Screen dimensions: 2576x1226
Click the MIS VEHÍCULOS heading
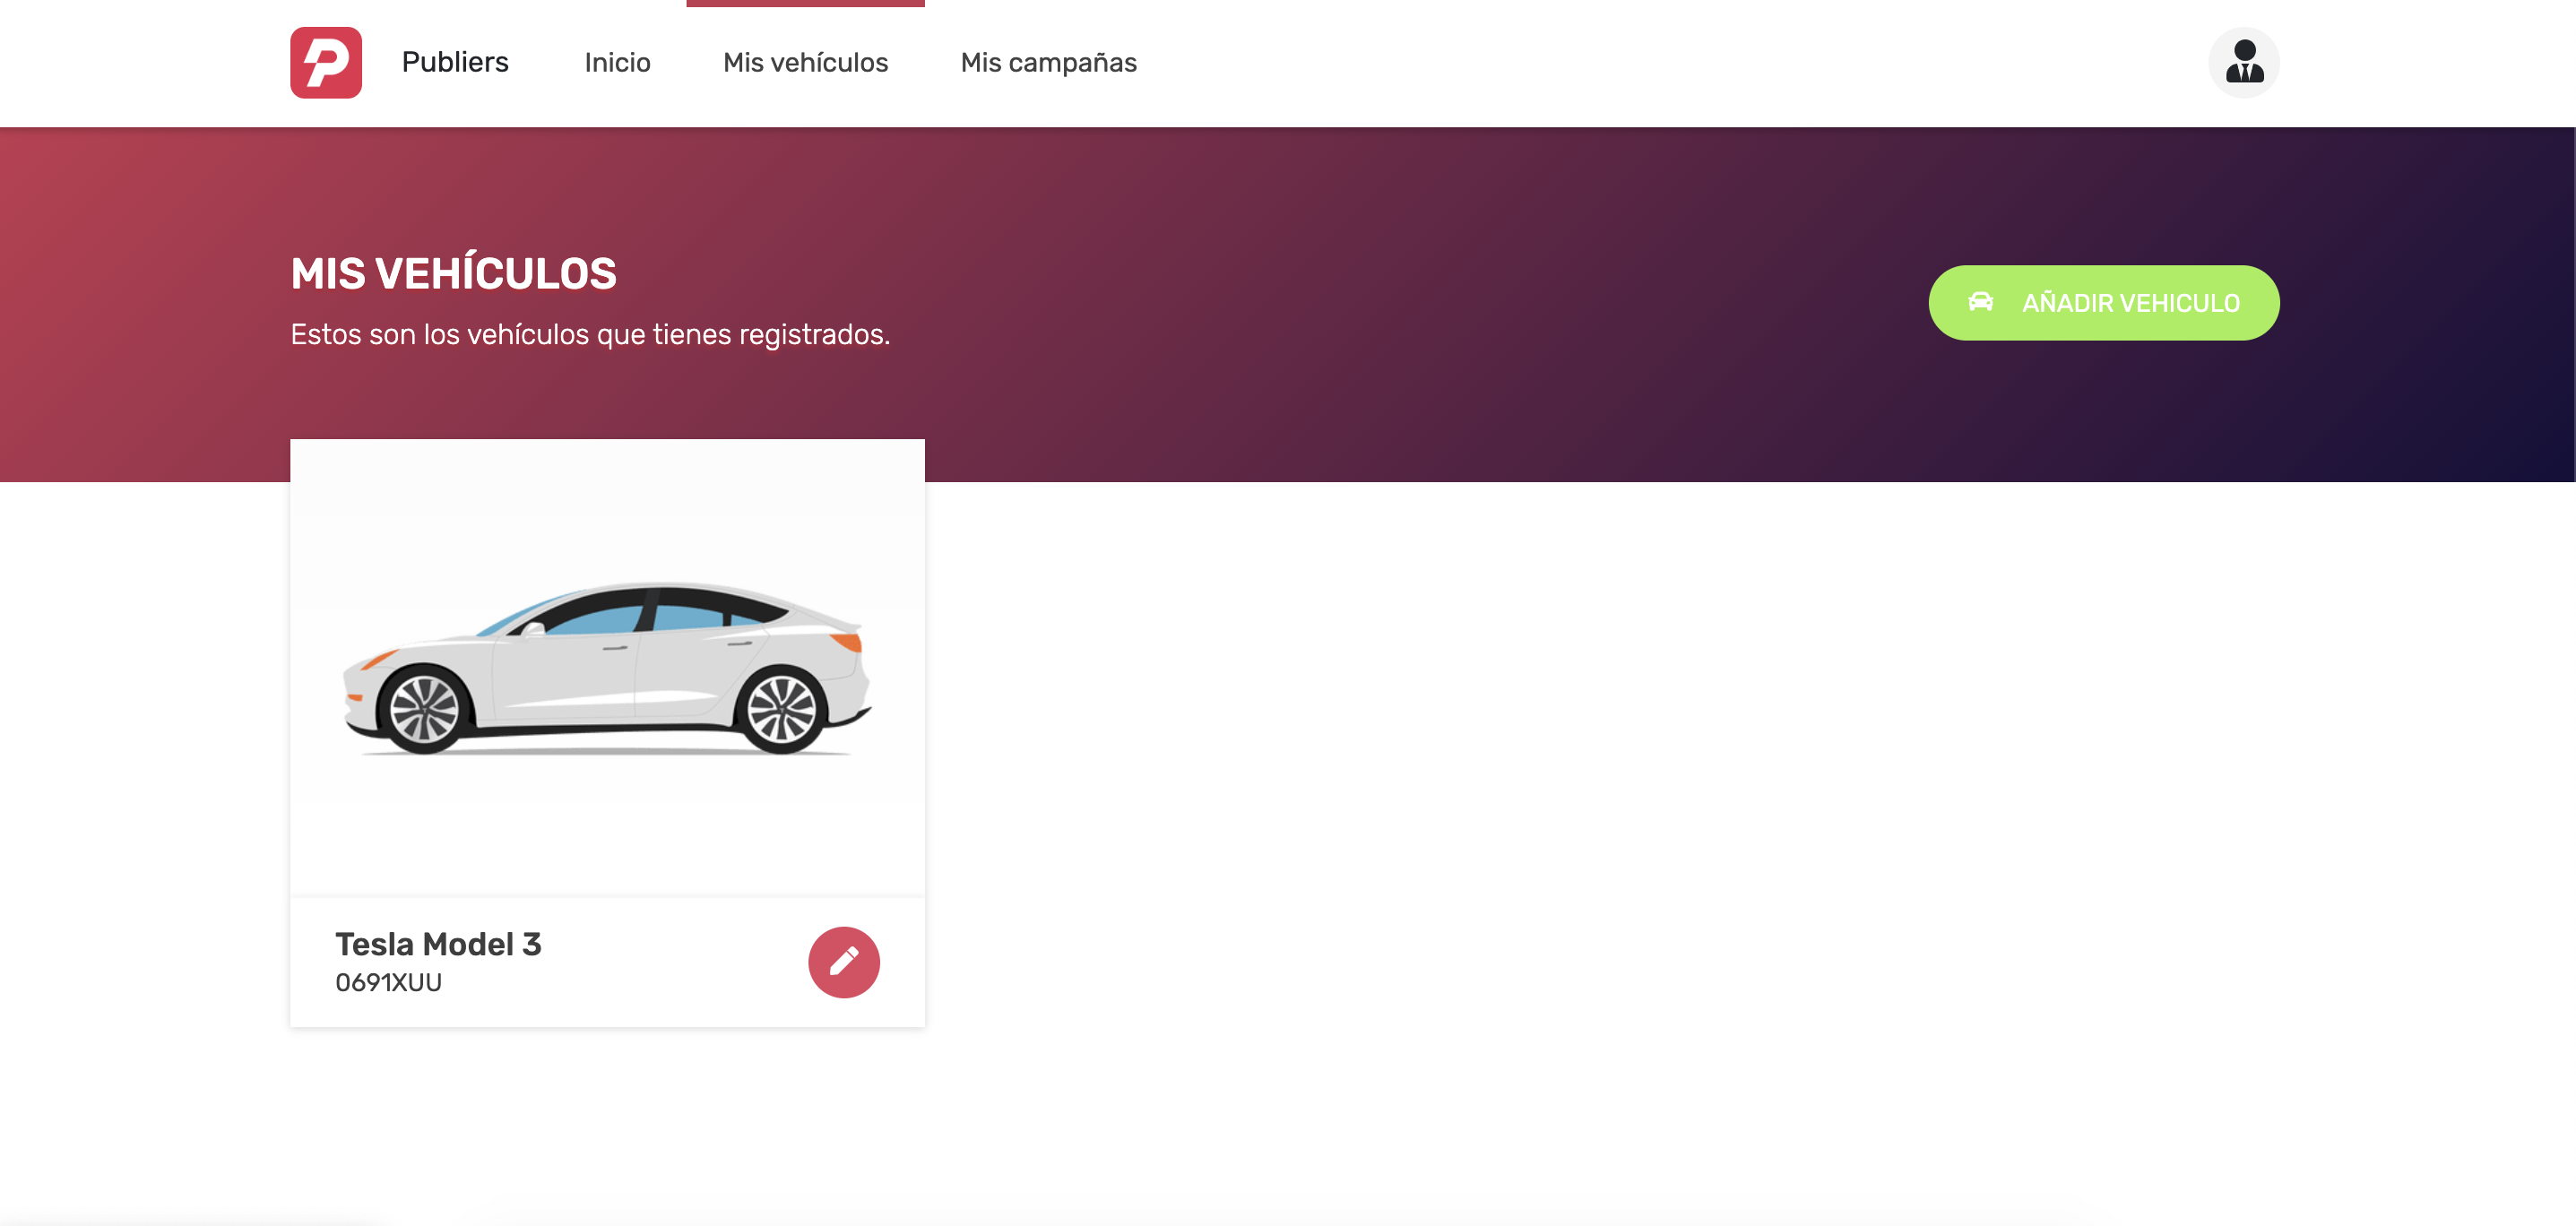453,273
